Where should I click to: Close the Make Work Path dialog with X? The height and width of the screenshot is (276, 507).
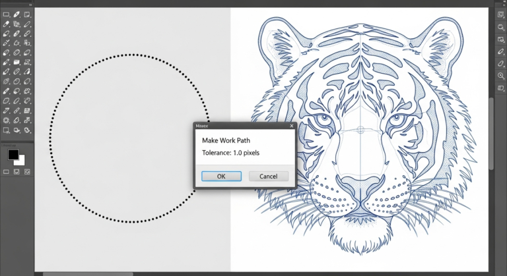[292, 126]
